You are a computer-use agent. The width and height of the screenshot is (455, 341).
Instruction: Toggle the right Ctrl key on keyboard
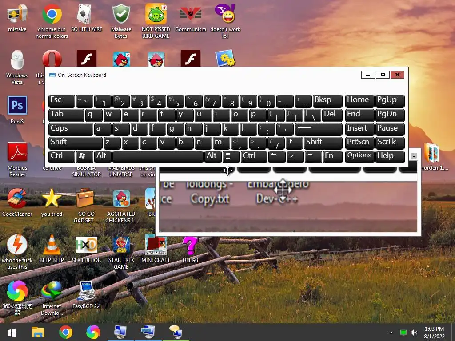pyautogui.click(x=254, y=157)
